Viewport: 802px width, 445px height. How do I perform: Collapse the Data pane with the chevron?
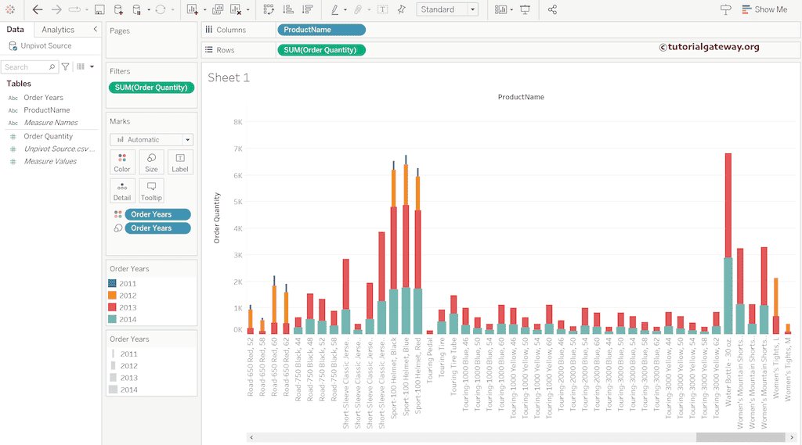point(95,29)
